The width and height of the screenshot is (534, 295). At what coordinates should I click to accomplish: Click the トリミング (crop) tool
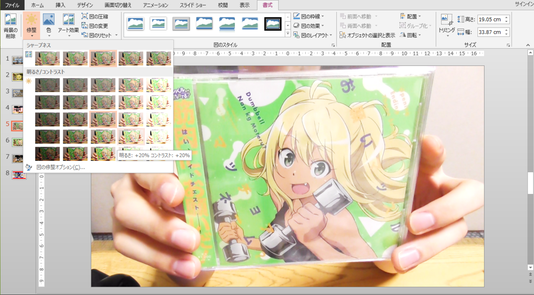(447, 25)
